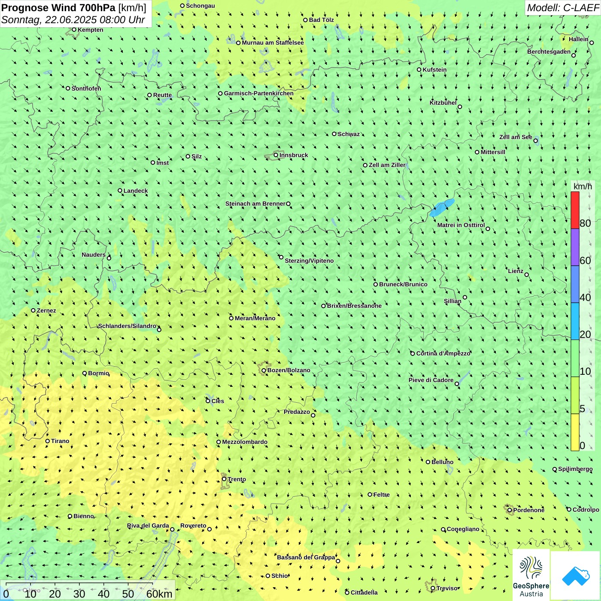
Task: Click the 'Matrei in Osttirol' label
Action: click(x=461, y=225)
